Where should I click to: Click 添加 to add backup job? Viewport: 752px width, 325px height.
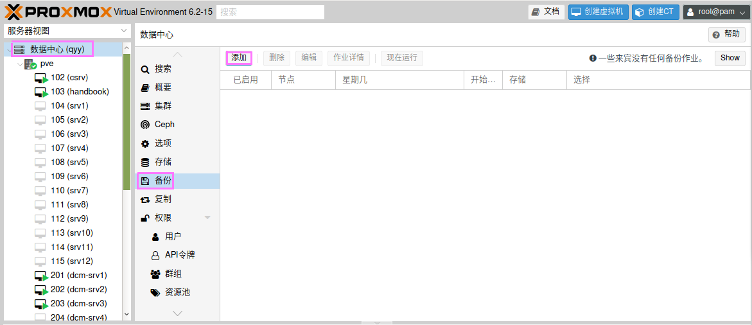[239, 58]
